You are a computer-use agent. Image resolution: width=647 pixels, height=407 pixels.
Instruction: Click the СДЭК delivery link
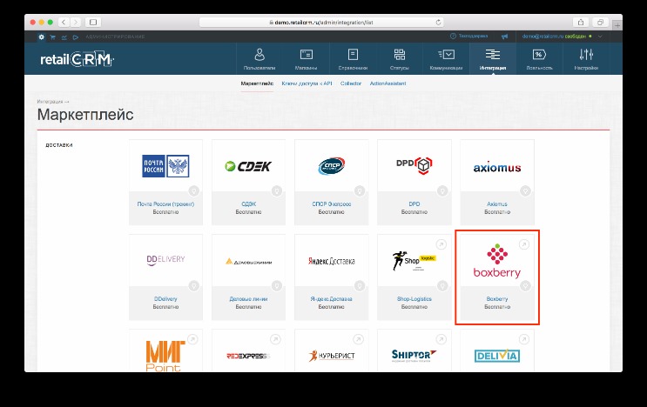[x=248, y=203]
